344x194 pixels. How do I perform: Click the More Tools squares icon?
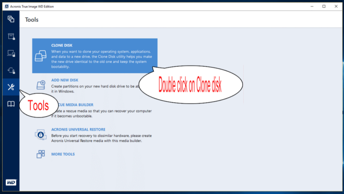click(x=40, y=154)
